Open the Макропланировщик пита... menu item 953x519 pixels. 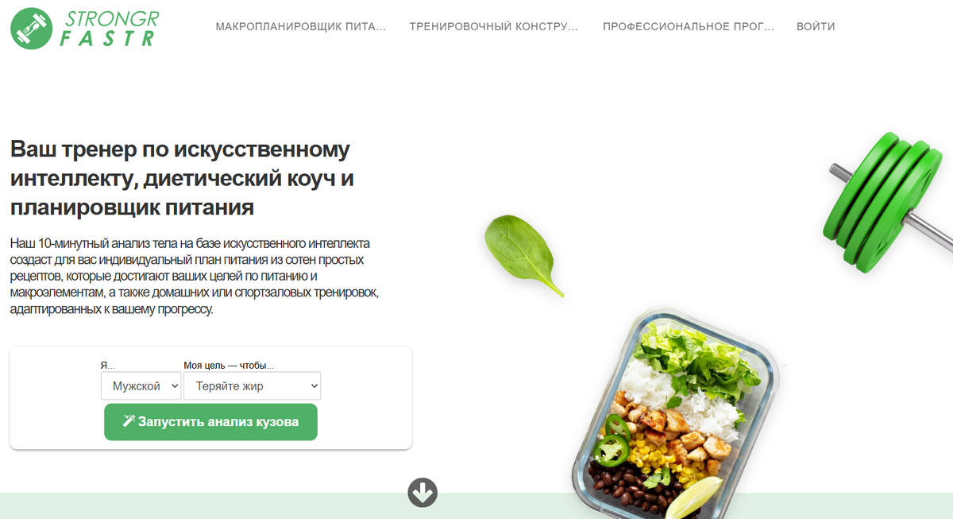(301, 26)
